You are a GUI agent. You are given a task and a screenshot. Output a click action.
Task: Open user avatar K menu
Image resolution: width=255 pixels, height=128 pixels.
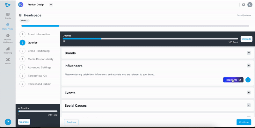[250, 4]
